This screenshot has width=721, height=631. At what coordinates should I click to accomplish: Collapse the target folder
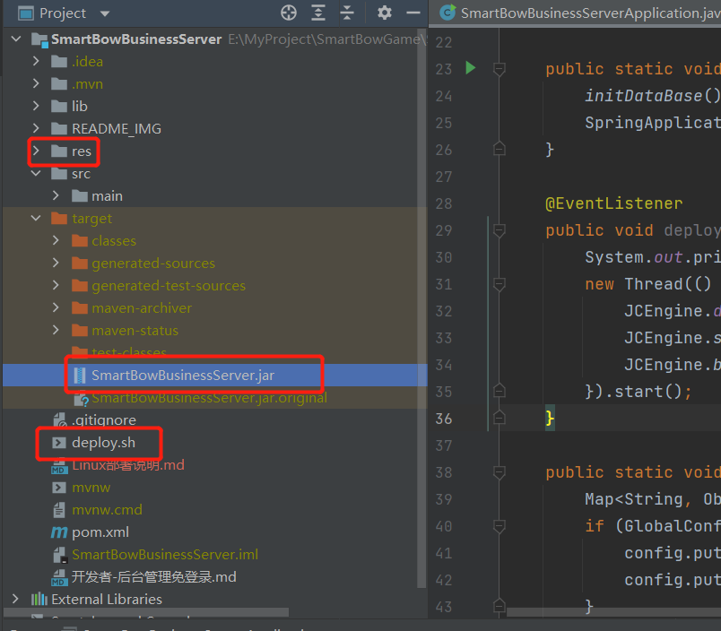coord(36,218)
